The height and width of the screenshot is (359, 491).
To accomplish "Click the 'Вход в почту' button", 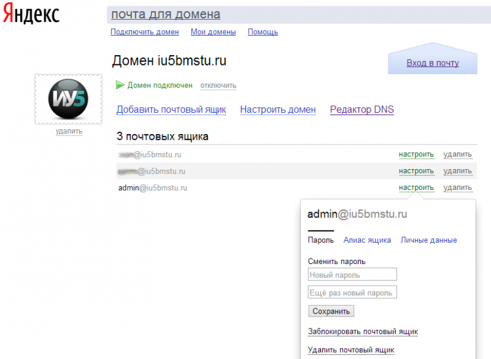I will (x=433, y=63).
